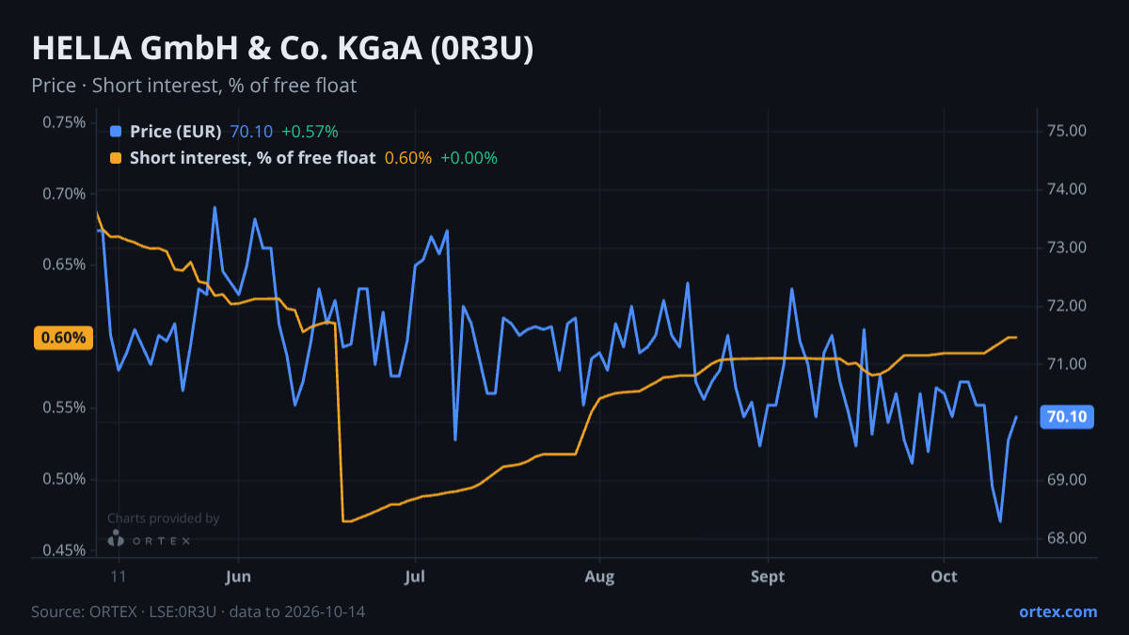Click the HELLA GmbH & Co. KGaA (0R3U) title

point(282,49)
